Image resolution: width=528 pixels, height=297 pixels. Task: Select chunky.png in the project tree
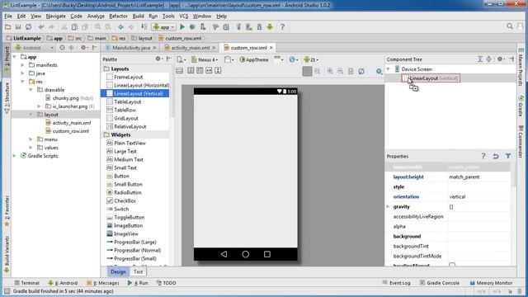coord(66,98)
